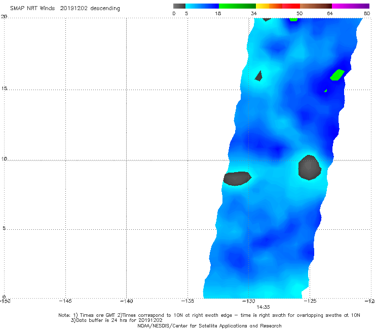Click the latitude axis label '15'
Viewport: 375px width, 329px height.
(4, 89)
